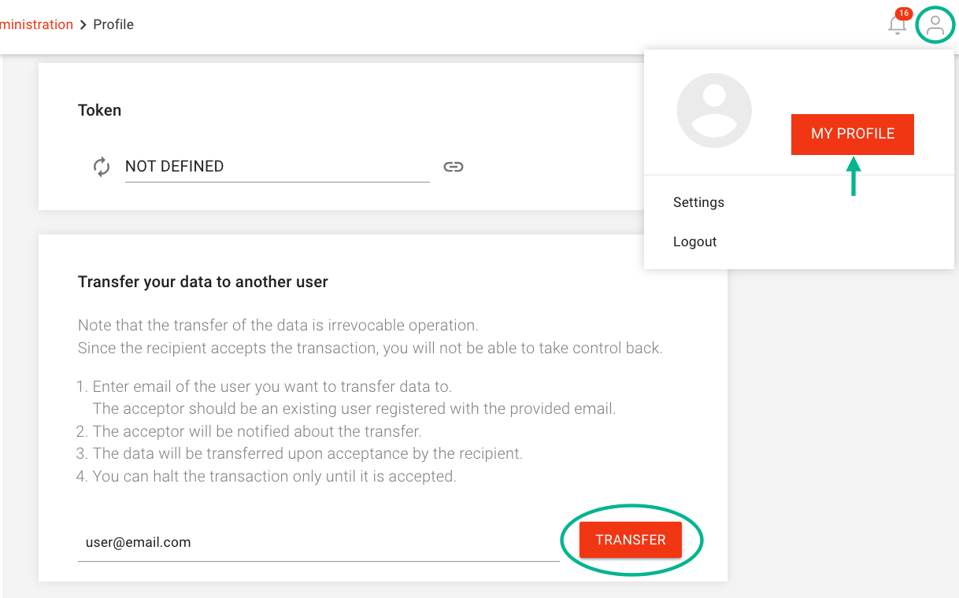Click the red 16 notification badge

[x=903, y=13]
